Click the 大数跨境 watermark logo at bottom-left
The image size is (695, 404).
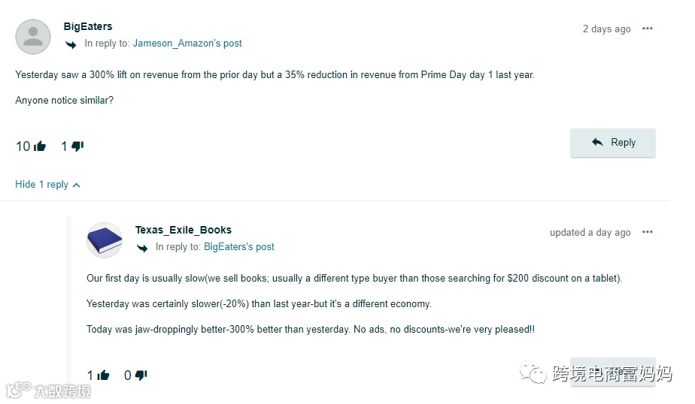[x=49, y=390]
